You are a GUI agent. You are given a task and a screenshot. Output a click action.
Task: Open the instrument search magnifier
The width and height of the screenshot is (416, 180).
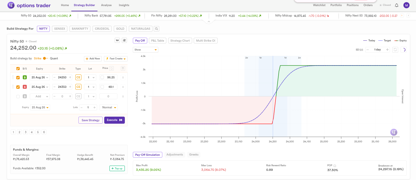tap(156, 29)
